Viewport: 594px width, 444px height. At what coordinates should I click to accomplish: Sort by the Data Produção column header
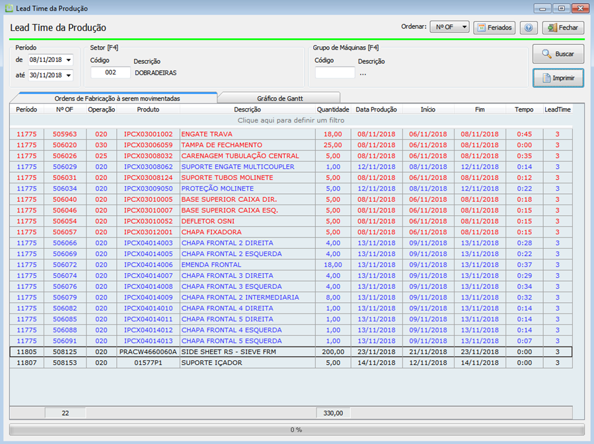point(376,110)
